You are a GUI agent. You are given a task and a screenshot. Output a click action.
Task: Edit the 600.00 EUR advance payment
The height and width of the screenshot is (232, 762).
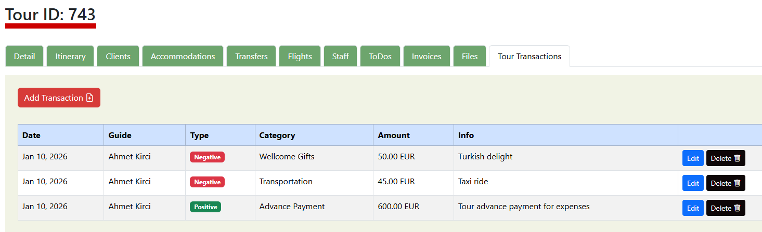[x=693, y=208]
